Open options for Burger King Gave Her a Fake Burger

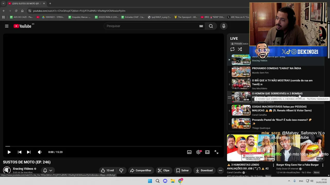tap(323, 165)
